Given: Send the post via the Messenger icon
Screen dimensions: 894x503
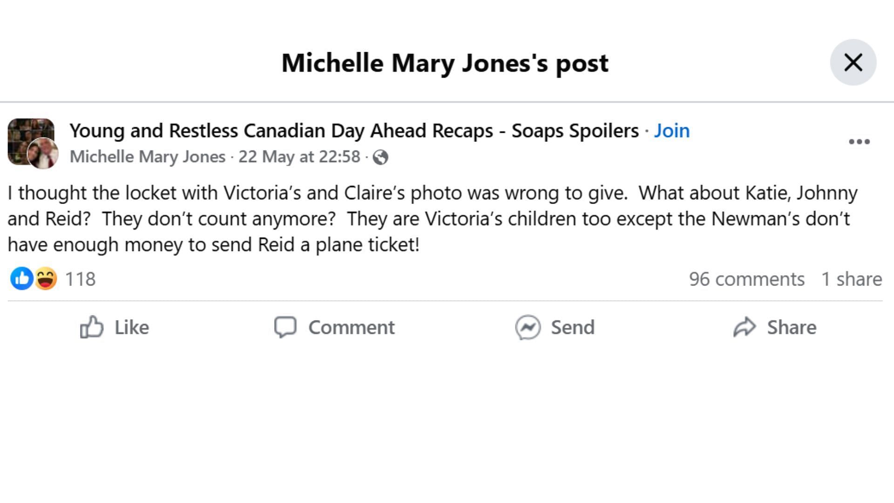Looking at the screenshot, I should 528,327.
